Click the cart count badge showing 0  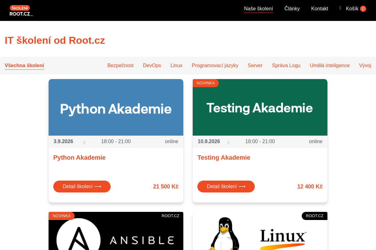point(363,9)
